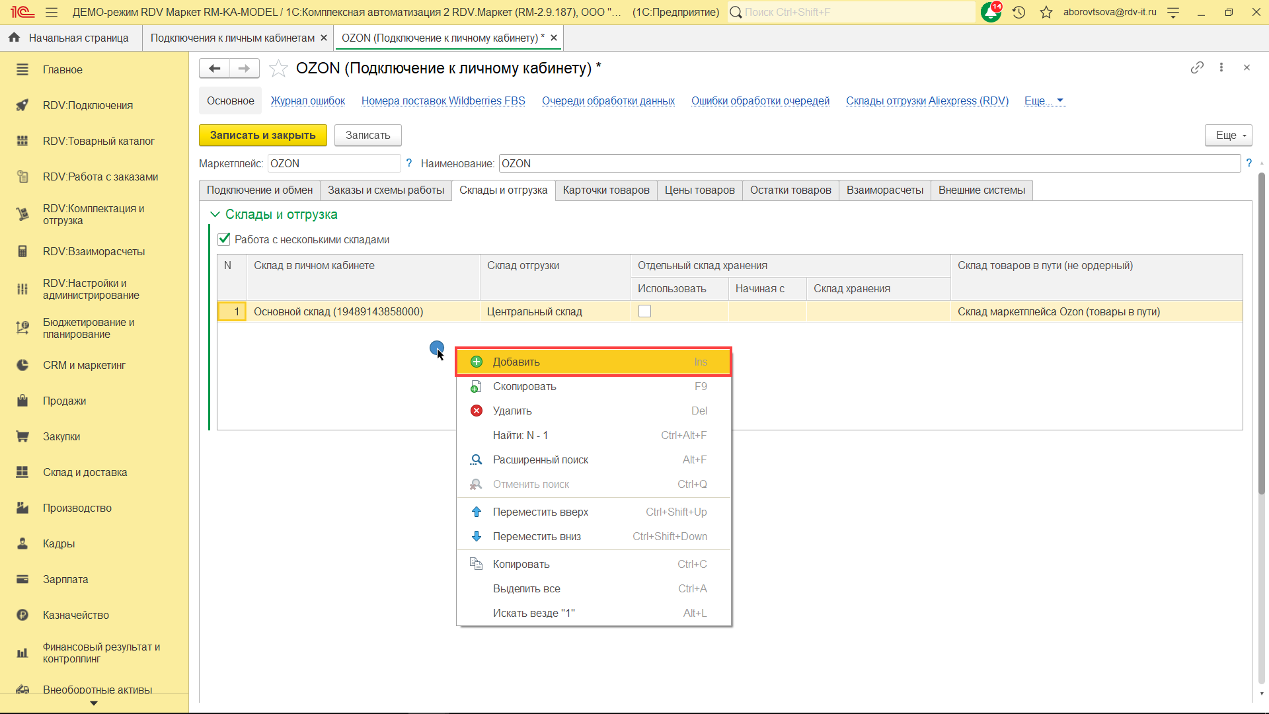Expand the Еще... navigation links dropdown
Screen dimensions: 1269x714
[1044, 100]
